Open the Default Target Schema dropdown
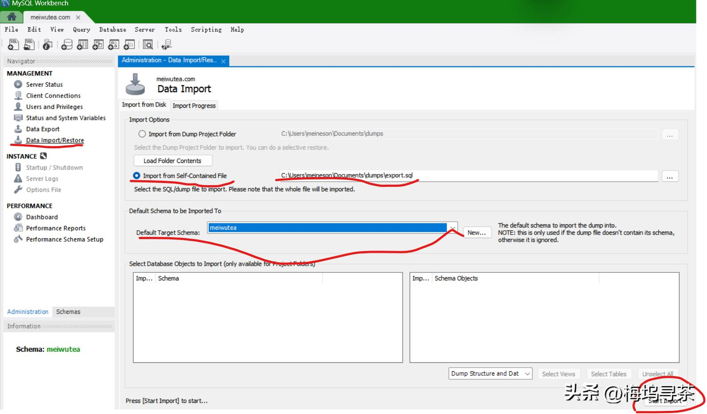 [452, 228]
